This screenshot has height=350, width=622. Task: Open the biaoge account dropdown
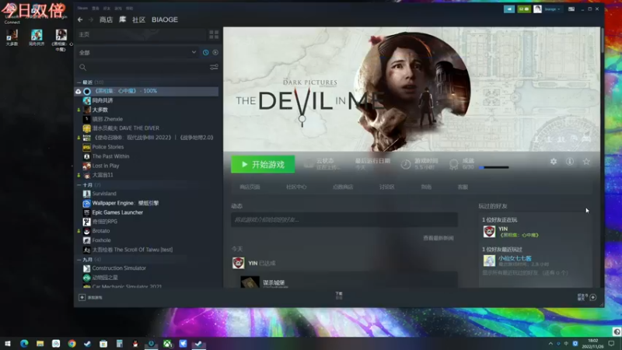pyautogui.click(x=552, y=9)
